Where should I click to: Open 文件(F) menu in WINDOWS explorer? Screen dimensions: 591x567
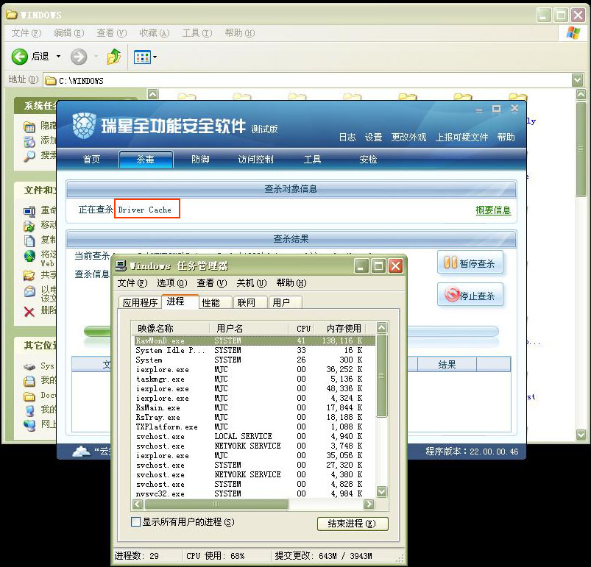(x=26, y=33)
